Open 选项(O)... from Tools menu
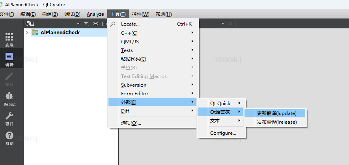This screenshot has height=165, width=349. pos(153,123)
